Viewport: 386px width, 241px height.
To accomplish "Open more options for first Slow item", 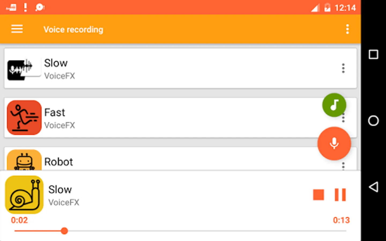I will (x=343, y=69).
